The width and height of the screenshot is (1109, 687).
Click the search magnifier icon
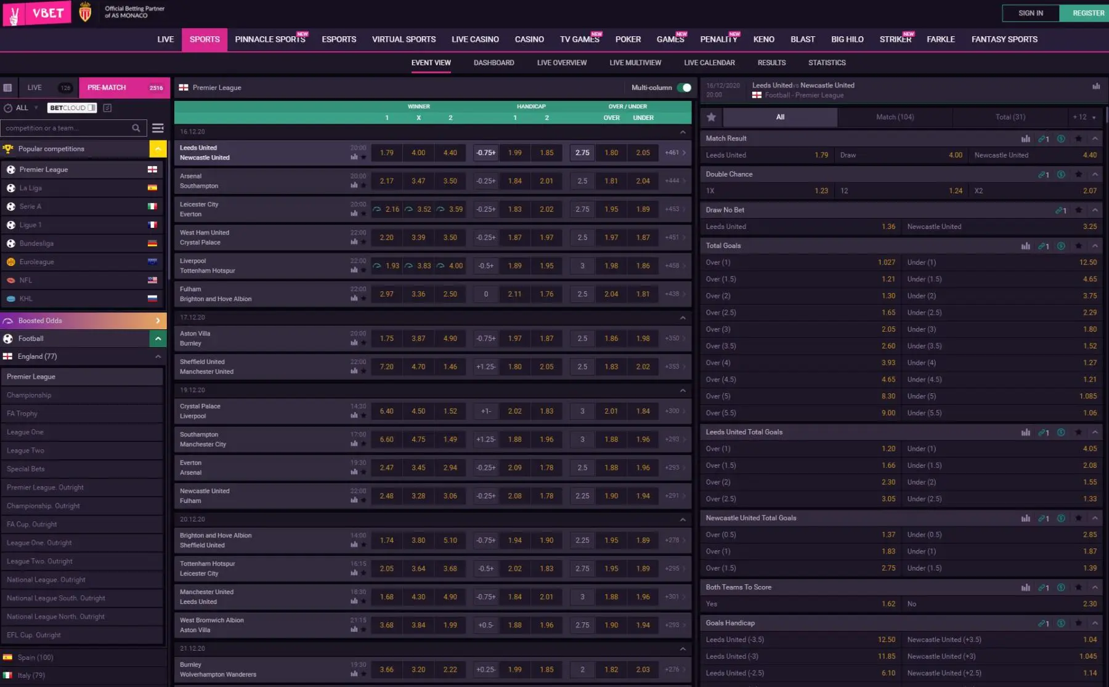(x=136, y=128)
